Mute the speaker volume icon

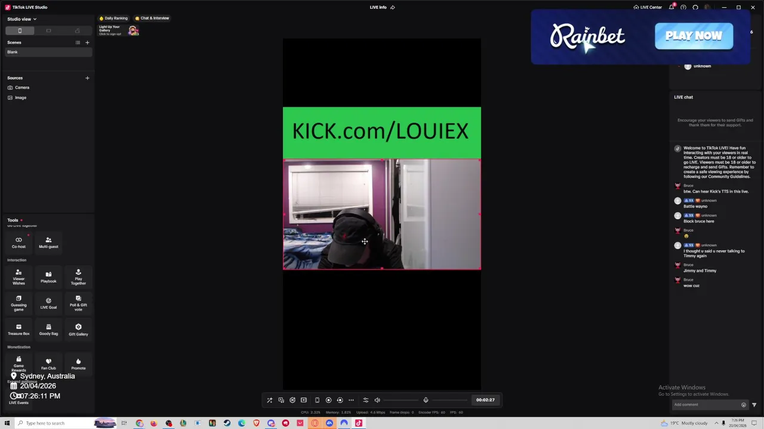377,400
